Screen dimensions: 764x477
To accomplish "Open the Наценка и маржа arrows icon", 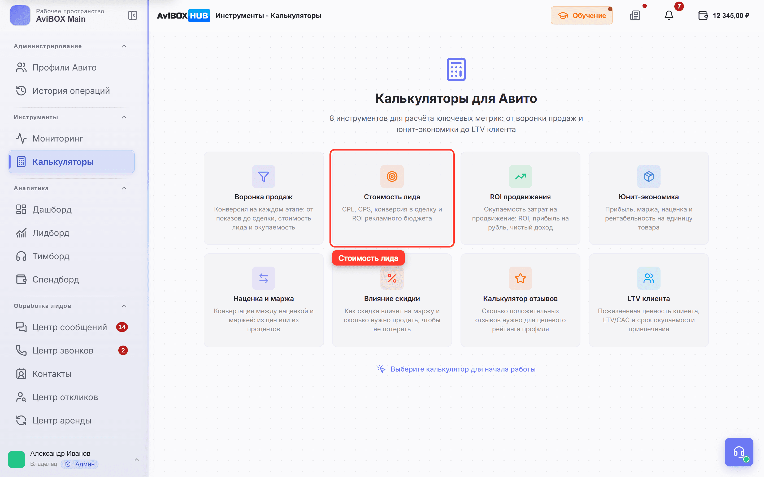I will [x=264, y=278].
